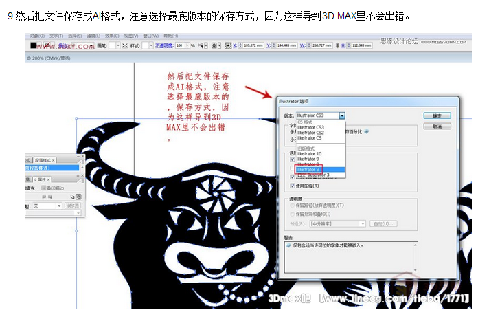Click the document tab 200% (CMYK/预览)
The width and height of the screenshot is (489, 310).
tap(49, 58)
